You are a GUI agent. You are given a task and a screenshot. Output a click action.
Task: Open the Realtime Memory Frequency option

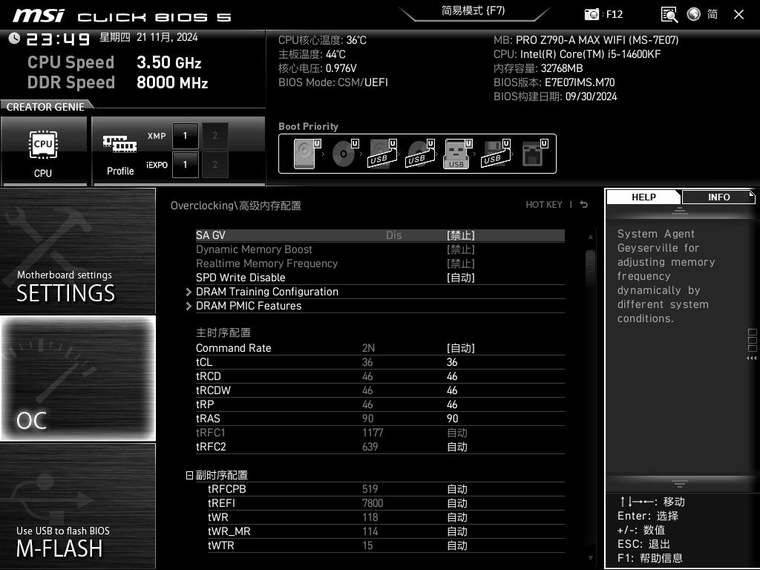[380, 263]
